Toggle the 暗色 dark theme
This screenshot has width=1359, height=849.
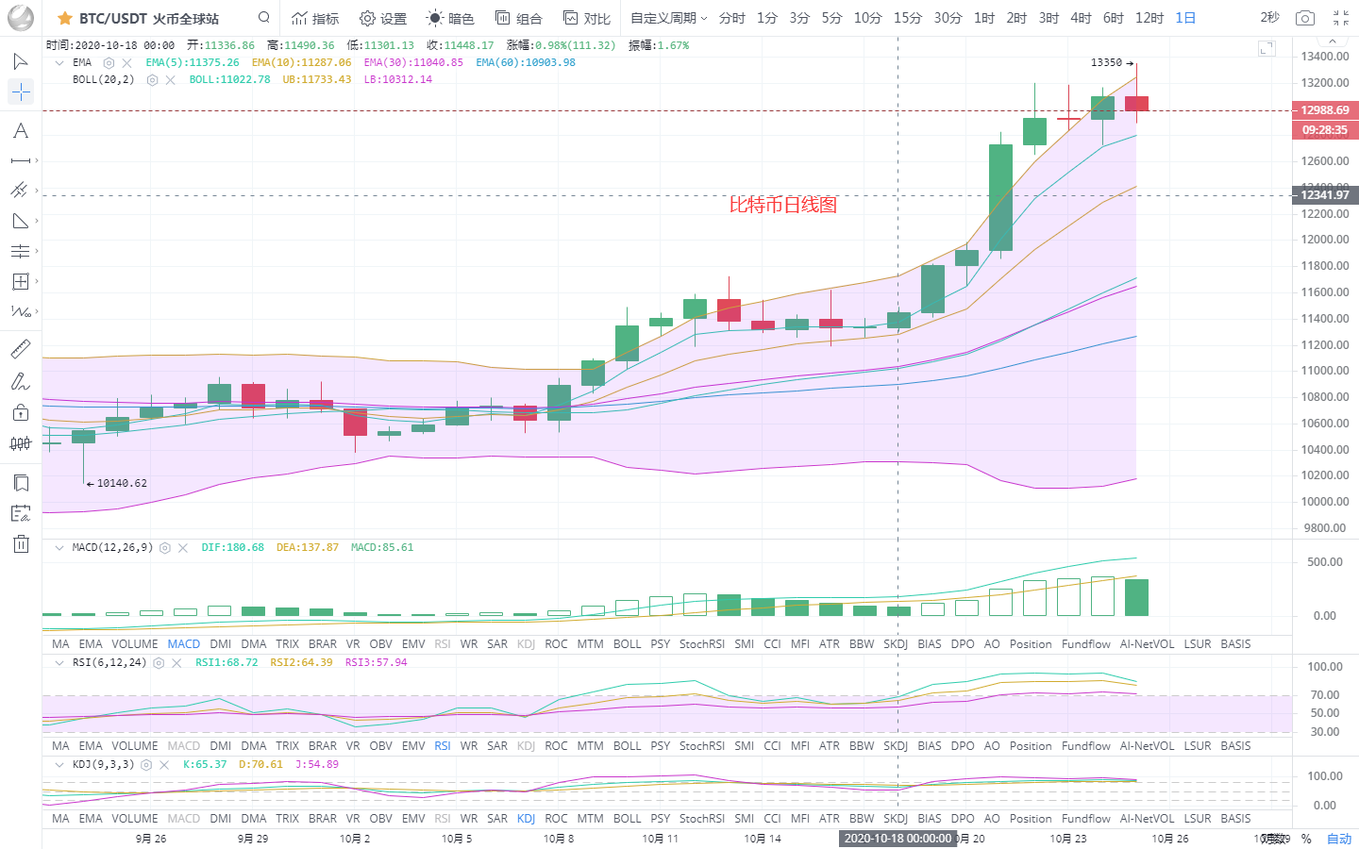[450, 18]
